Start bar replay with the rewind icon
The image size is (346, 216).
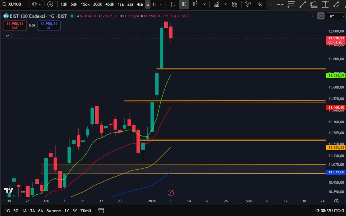260,4
